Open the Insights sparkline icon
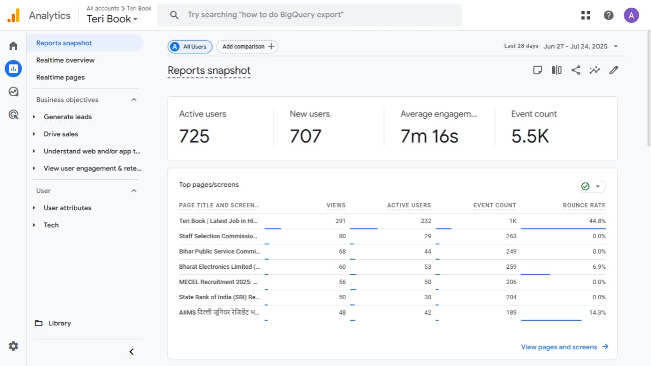 pyautogui.click(x=595, y=70)
